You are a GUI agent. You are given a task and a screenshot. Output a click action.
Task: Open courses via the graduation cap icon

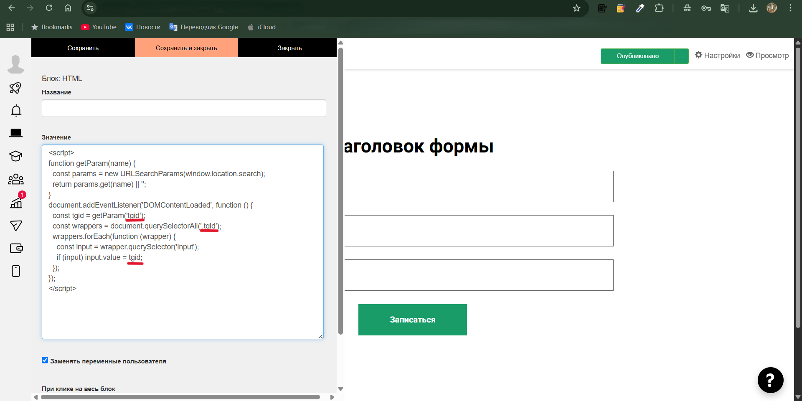point(15,156)
